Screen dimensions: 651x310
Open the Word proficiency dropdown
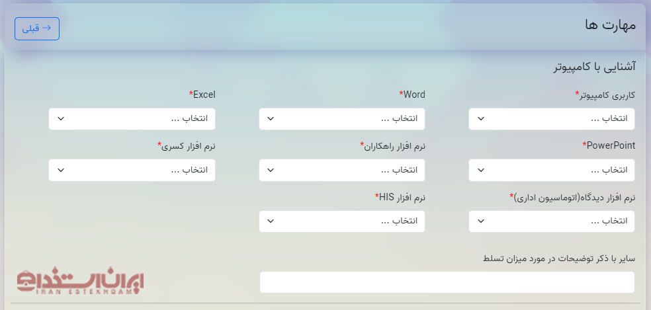click(x=341, y=119)
